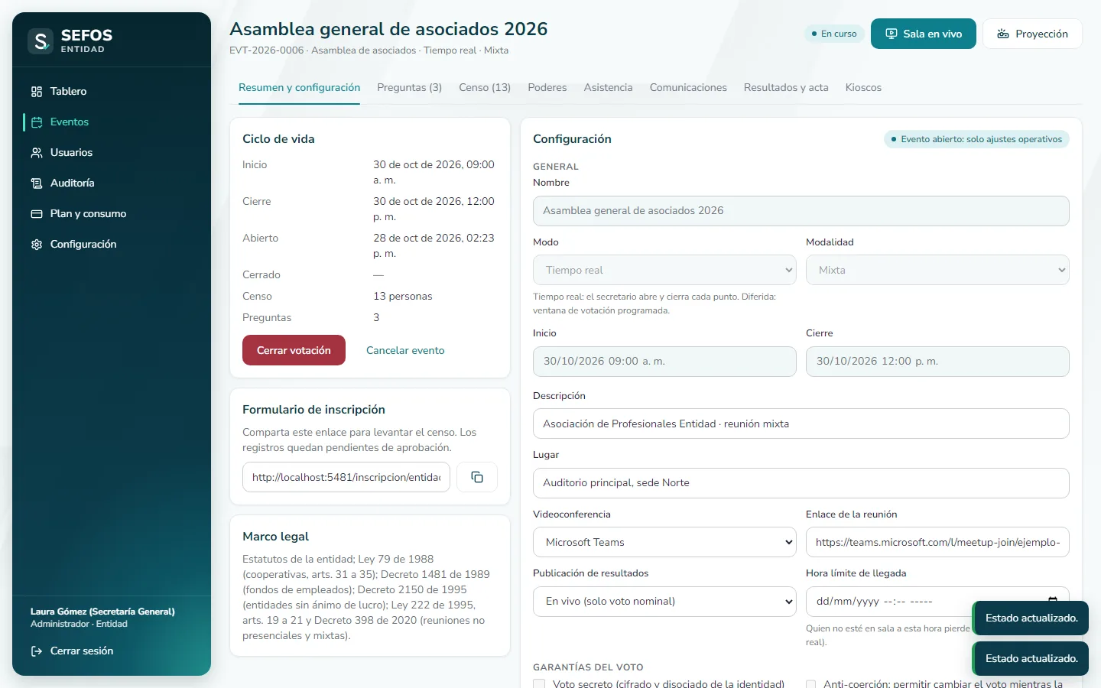Copy the inscripción link with copy icon
Screen dimensions: 1101x688
477,477
